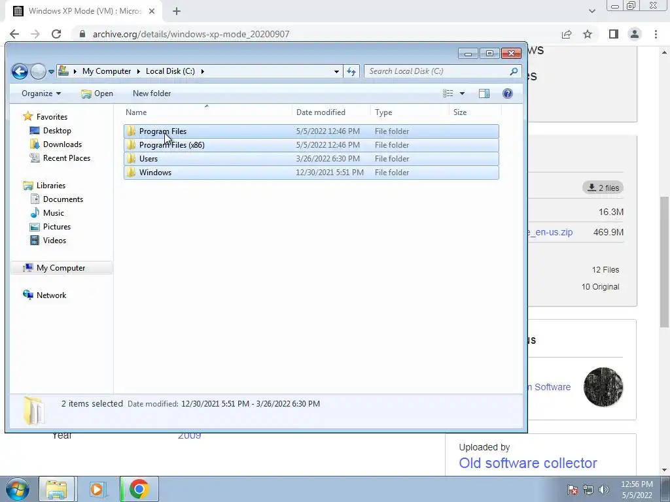This screenshot has width=670, height=502.
Task: Click the archive.org URL in address bar
Action: click(x=191, y=34)
